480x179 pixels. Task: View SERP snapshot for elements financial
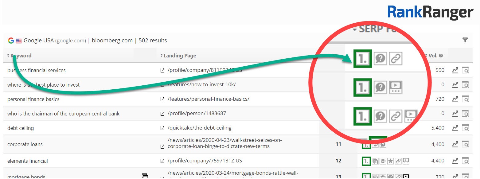466,161
